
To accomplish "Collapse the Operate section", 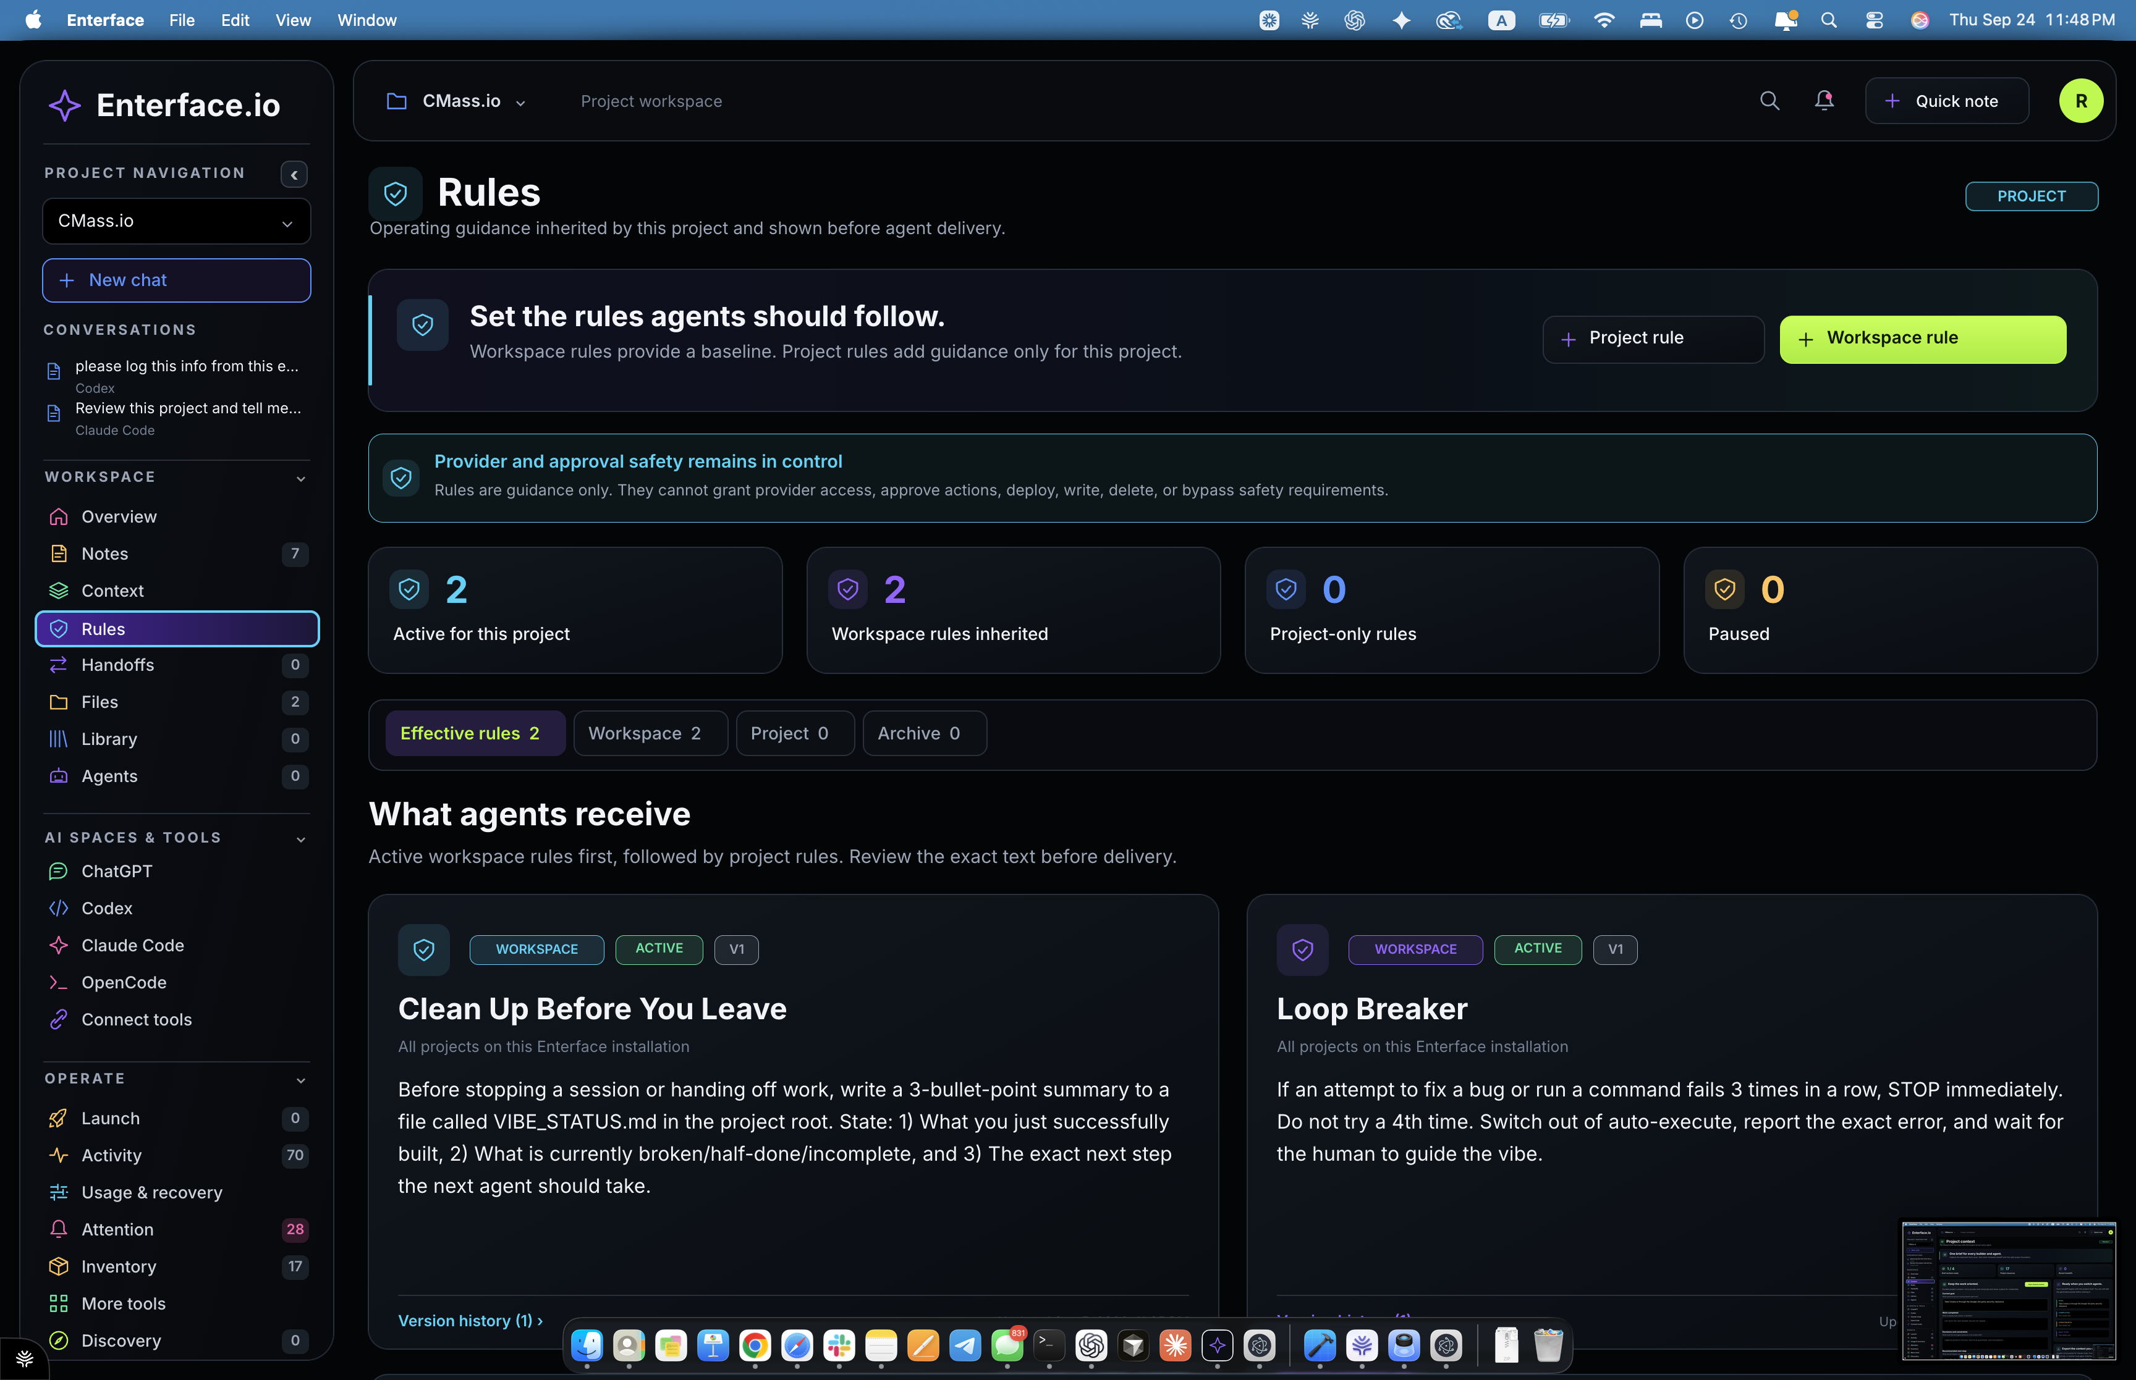I will point(301,1080).
